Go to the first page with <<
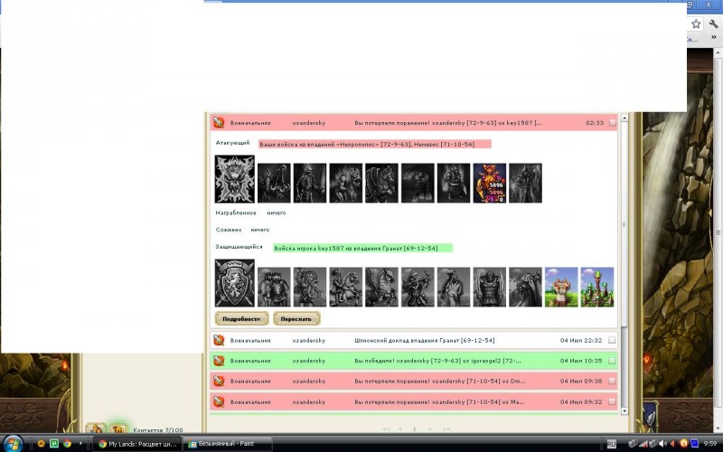Image resolution: width=723 pixels, height=452 pixels. pos(387,428)
